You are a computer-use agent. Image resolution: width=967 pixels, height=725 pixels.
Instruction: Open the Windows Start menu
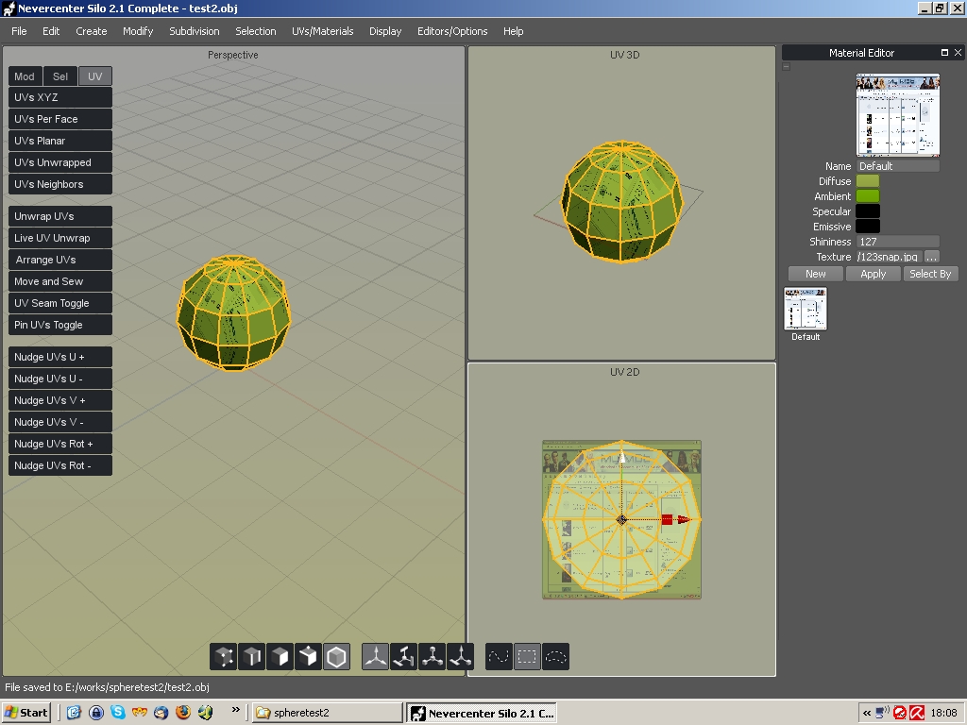point(25,713)
